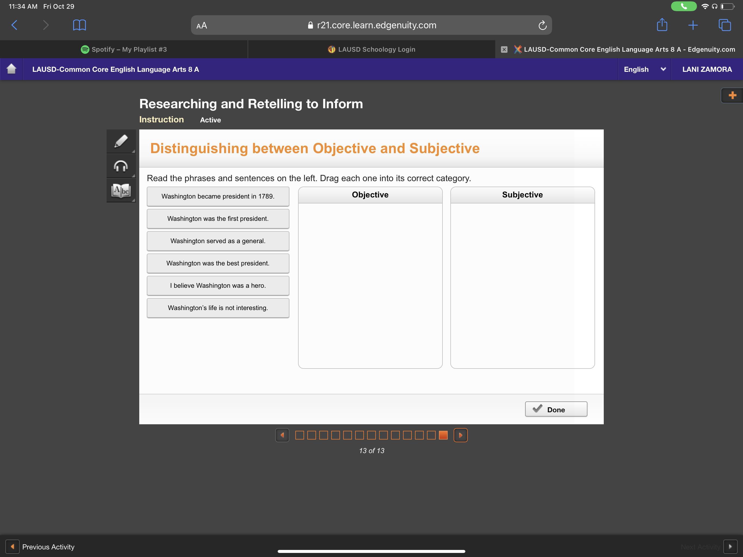Screen dimensions: 743x557
Task: Open the Abc glossary book tool
Action: (121, 190)
